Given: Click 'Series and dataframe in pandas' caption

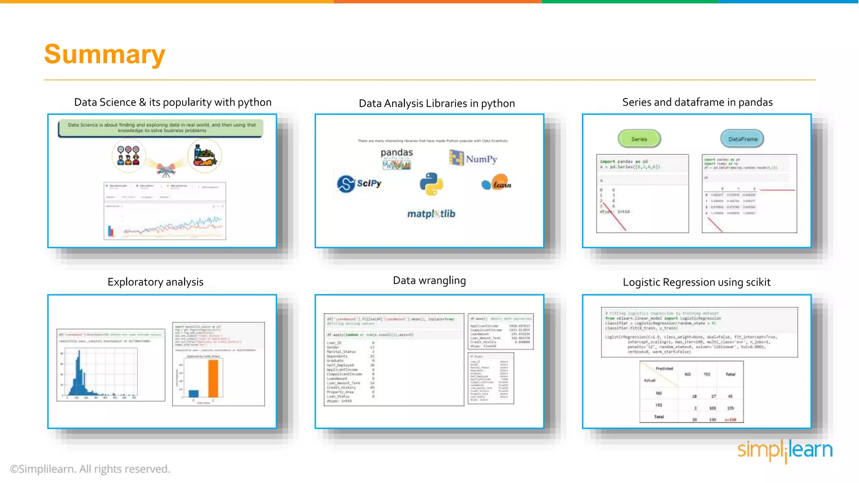Looking at the screenshot, I should [697, 102].
